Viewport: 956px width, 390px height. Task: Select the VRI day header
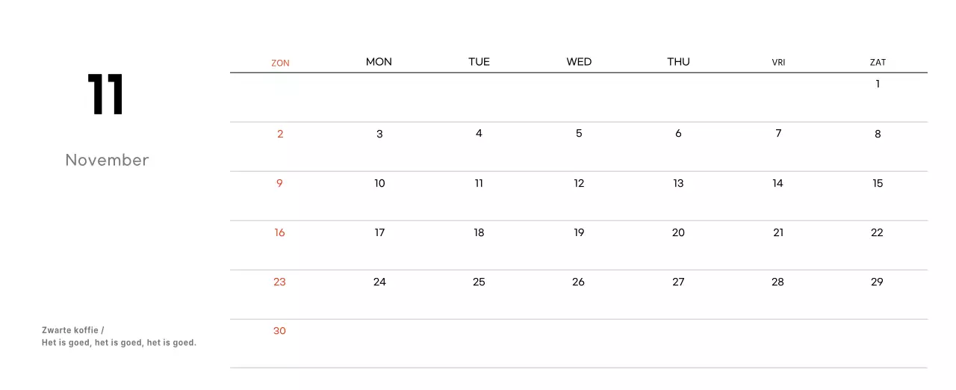click(x=778, y=63)
